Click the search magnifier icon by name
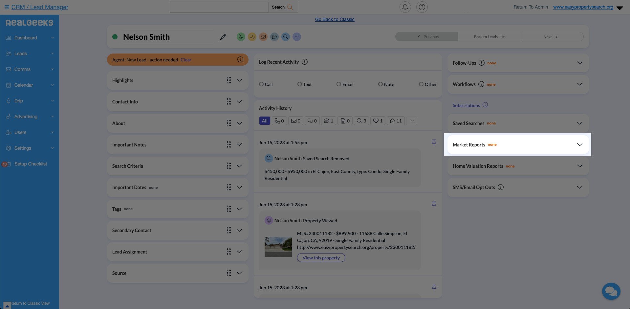 pos(286,37)
